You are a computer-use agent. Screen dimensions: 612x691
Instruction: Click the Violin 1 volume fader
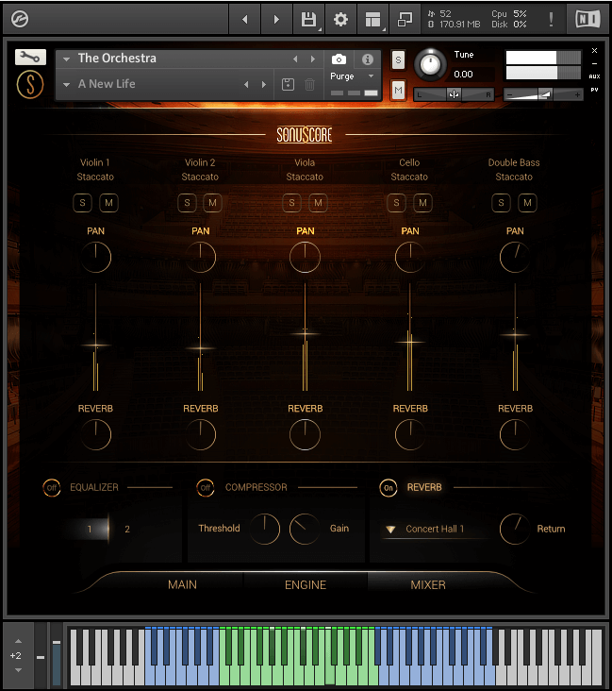click(x=95, y=345)
